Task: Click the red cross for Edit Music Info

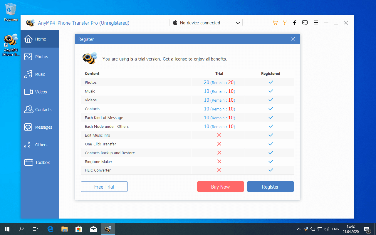Action: tap(219, 135)
